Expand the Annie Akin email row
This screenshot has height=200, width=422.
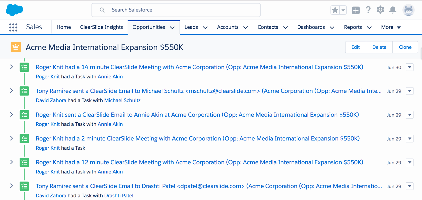(x=12, y=114)
